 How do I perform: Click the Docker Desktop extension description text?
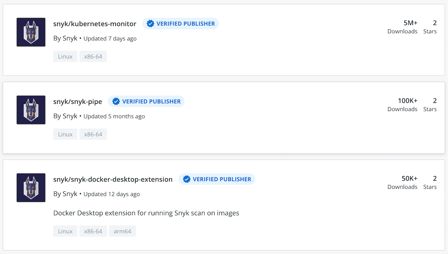(x=146, y=213)
